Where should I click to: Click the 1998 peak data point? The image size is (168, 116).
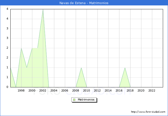tap(21, 48)
